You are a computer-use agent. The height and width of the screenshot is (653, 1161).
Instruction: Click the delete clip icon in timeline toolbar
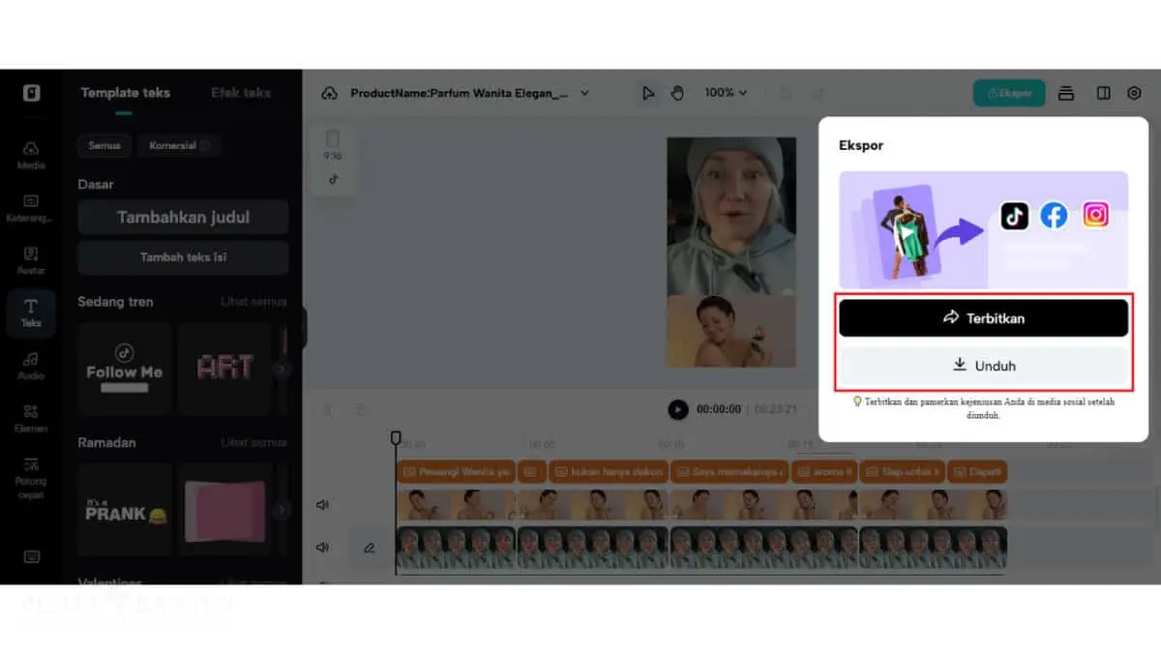(360, 410)
